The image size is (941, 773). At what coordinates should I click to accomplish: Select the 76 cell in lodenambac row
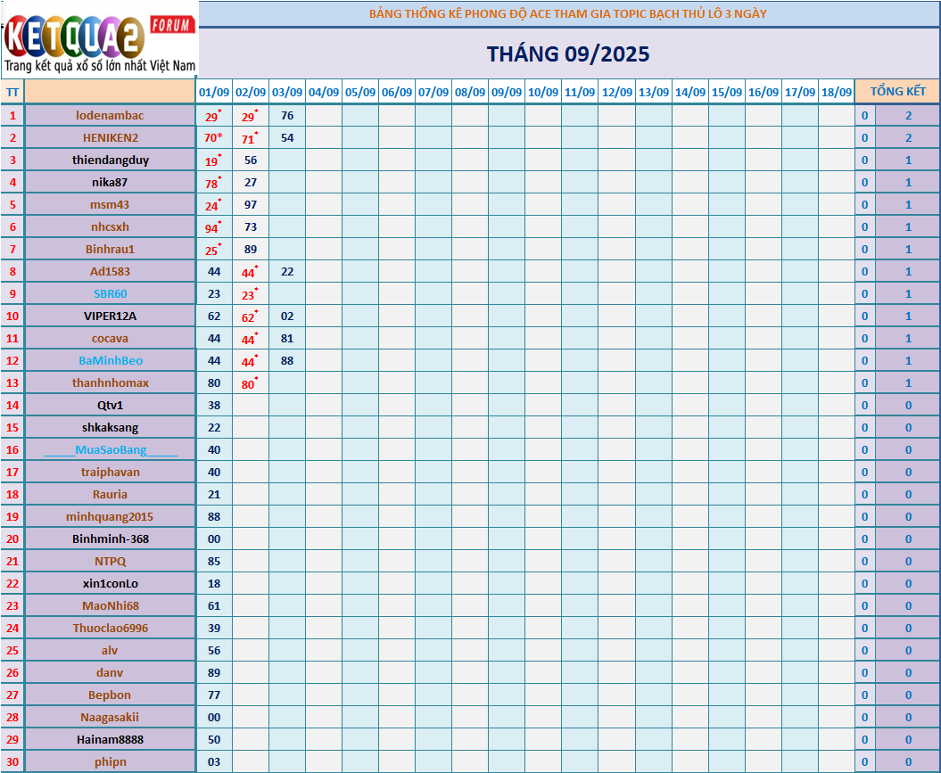[287, 115]
